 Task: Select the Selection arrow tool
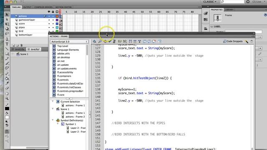[7, 15]
